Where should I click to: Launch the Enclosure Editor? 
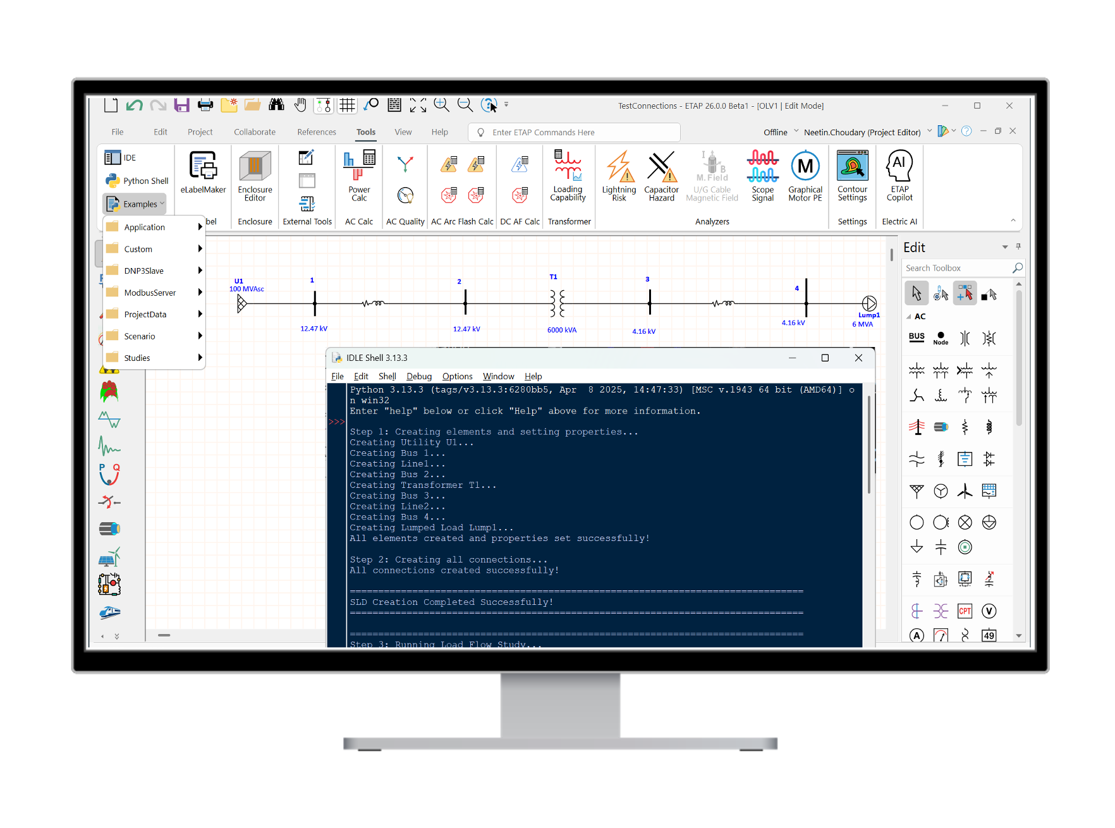pyautogui.click(x=255, y=176)
